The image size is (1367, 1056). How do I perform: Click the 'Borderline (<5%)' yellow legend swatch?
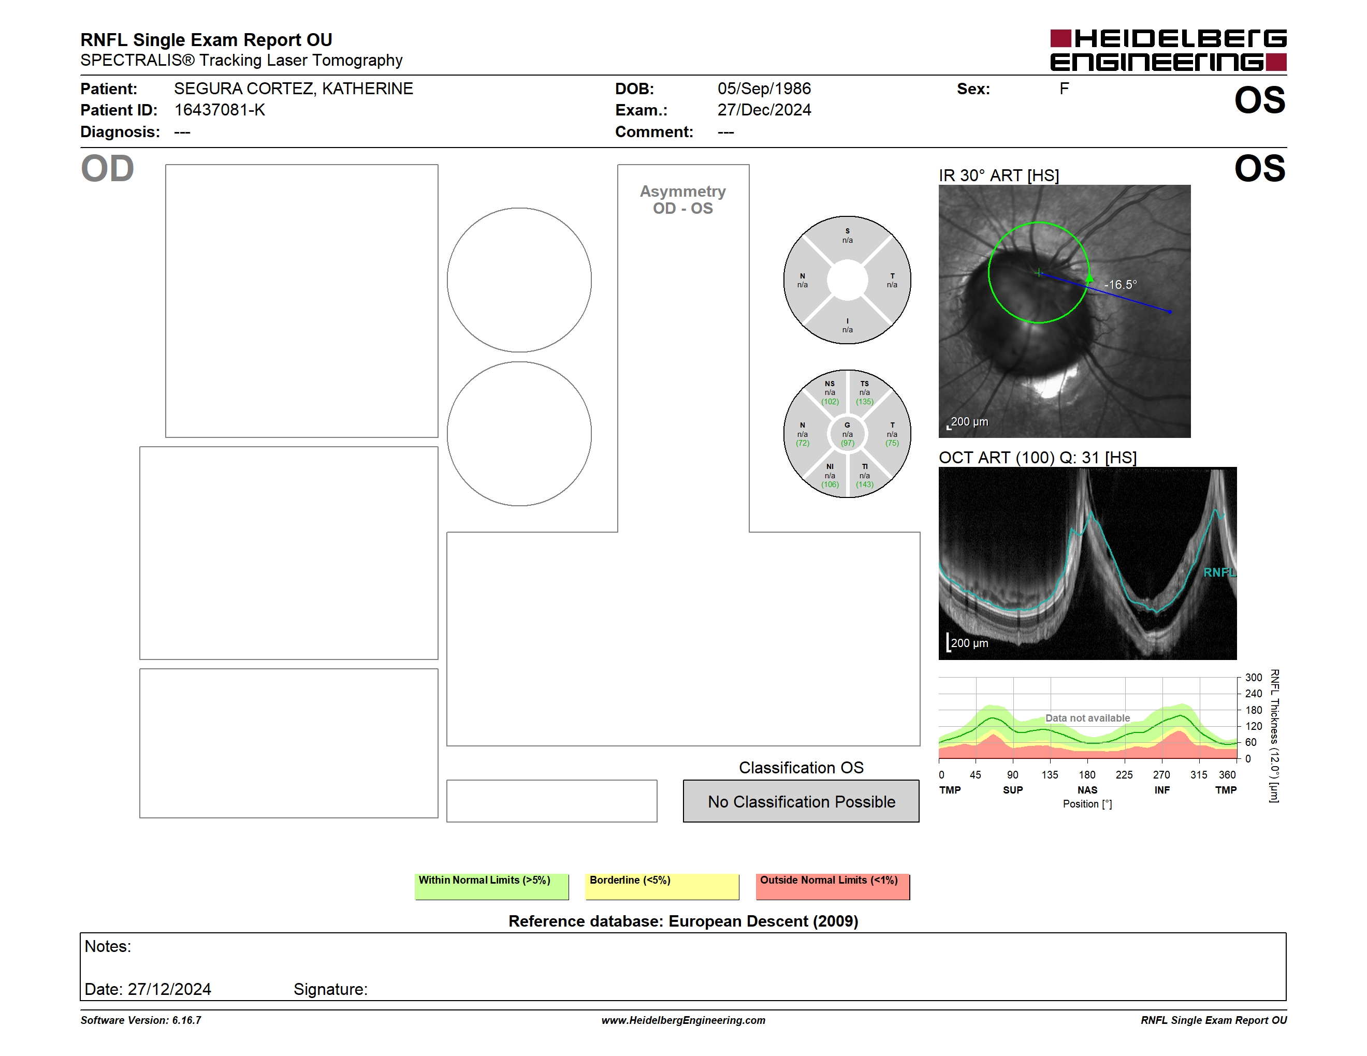point(662,886)
